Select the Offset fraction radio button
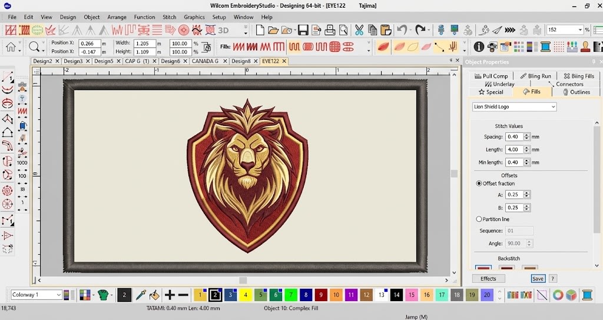Viewport: 603px width, 320px height. coord(479,184)
